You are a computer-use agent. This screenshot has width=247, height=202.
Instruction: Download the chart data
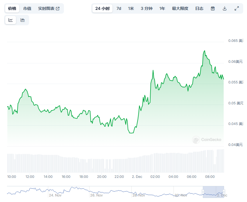pyautogui.click(x=225, y=8)
